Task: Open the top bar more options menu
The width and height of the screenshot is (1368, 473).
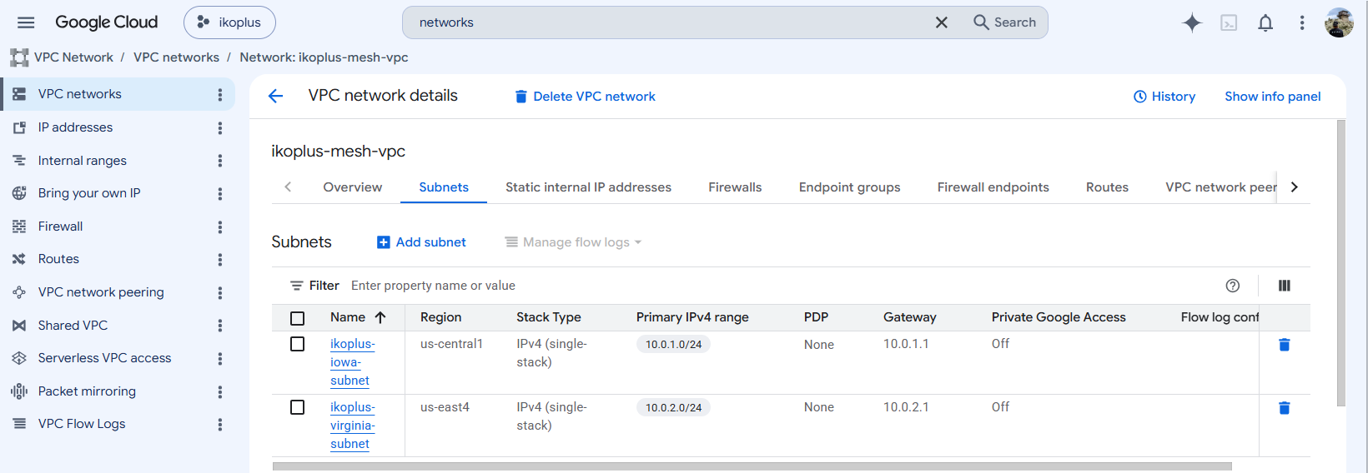Action: coord(1302,22)
